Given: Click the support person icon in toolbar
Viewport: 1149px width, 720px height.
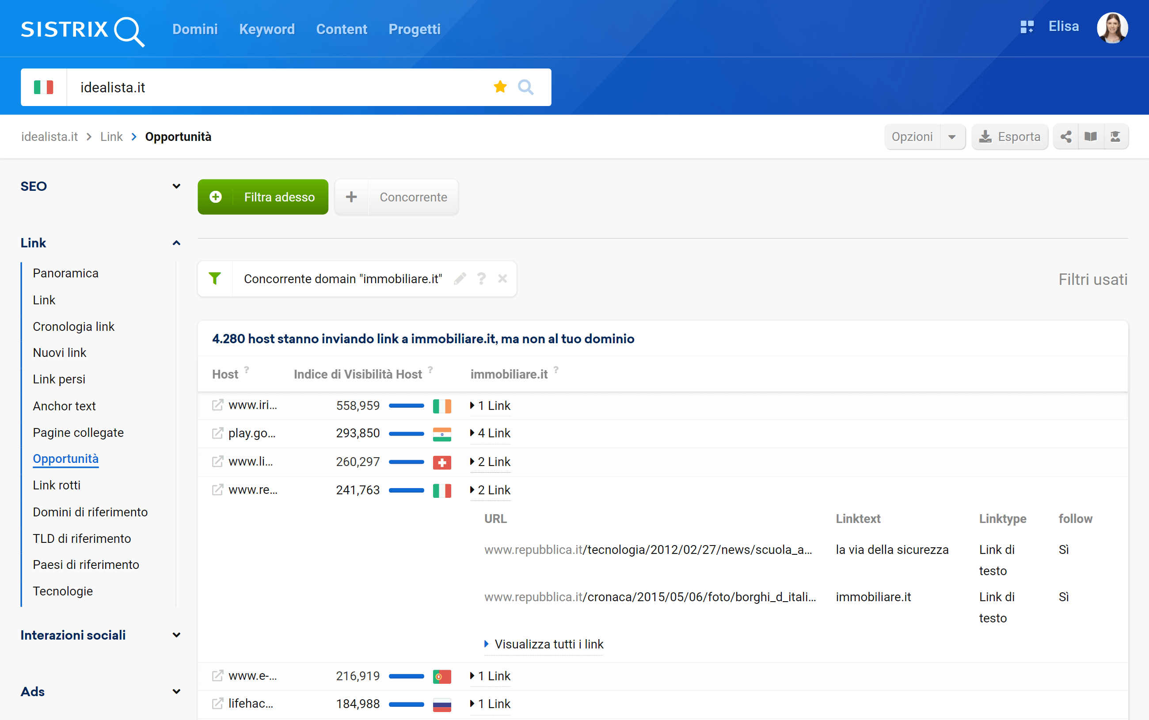Looking at the screenshot, I should click(x=1115, y=136).
